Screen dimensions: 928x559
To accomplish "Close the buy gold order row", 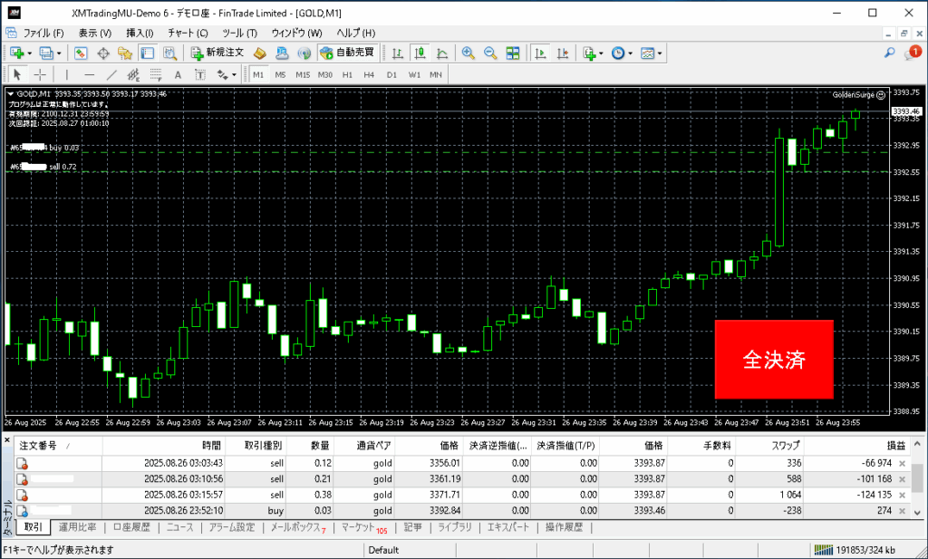I will point(902,511).
